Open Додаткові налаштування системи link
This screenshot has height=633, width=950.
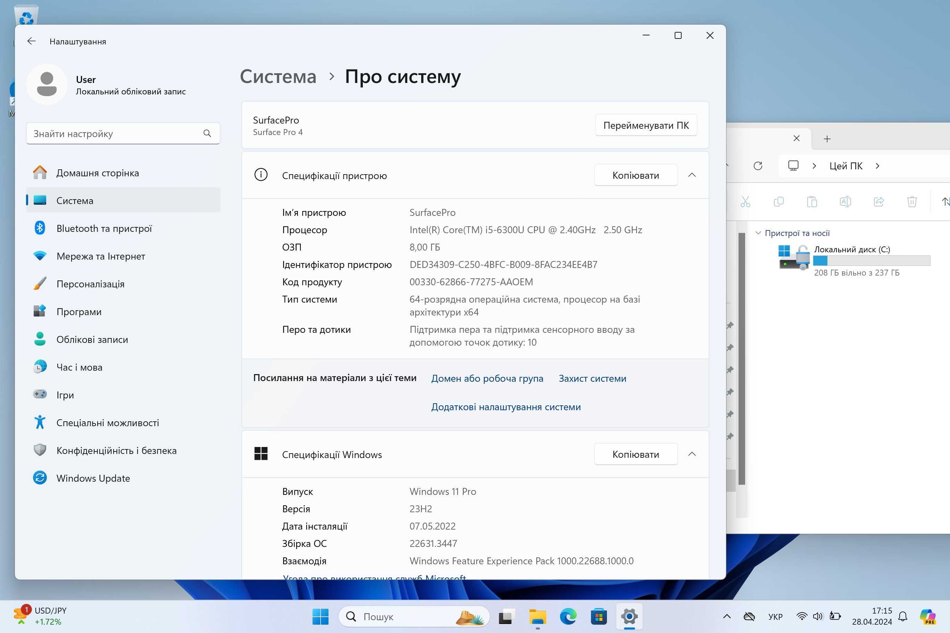coord(506,406)
